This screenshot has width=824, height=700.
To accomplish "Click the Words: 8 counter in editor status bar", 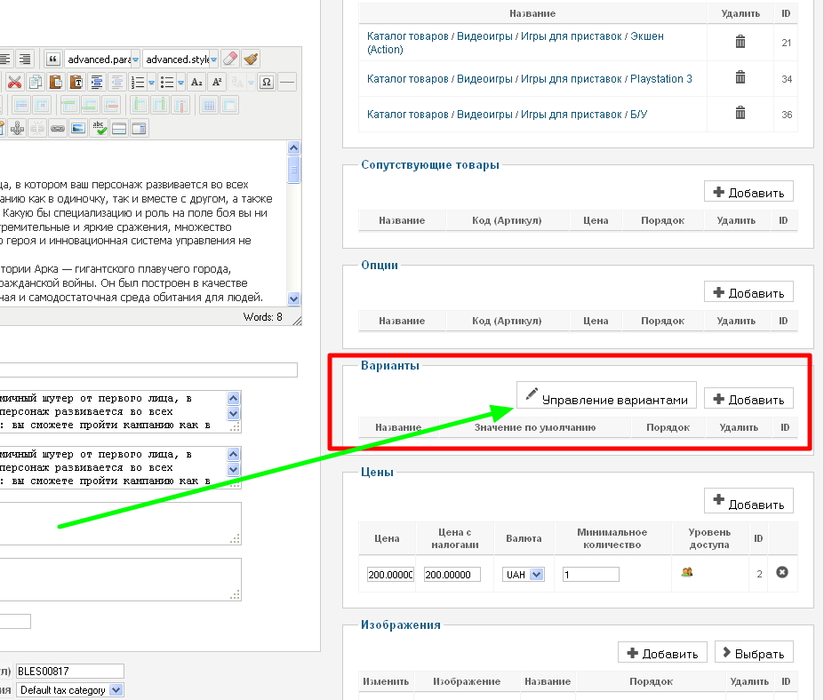I will pos(262,316).
